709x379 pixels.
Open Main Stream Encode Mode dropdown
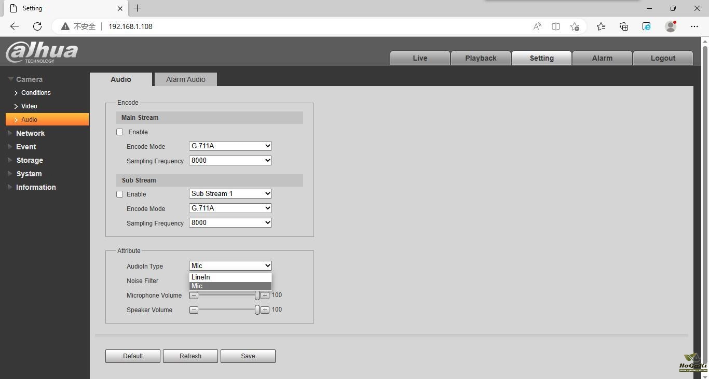click(230, 146)
